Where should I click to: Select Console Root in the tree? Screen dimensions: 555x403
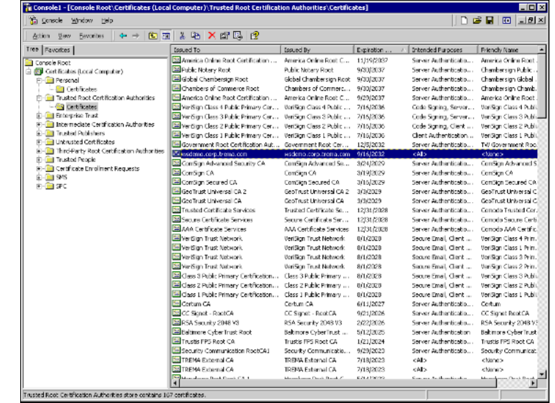[53, 62]
